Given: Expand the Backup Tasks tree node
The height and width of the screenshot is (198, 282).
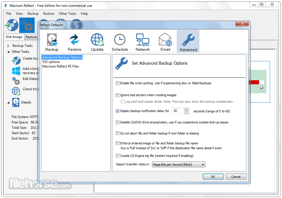Looking at the screenshot, I should (x=9, y=46).
